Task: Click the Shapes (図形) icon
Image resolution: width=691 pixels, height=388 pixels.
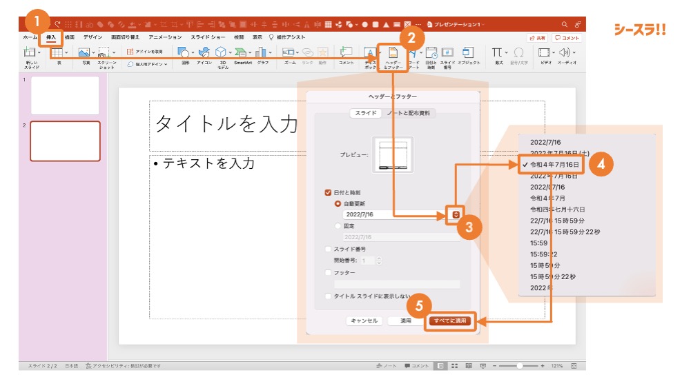Action: (x=183, y=53)
